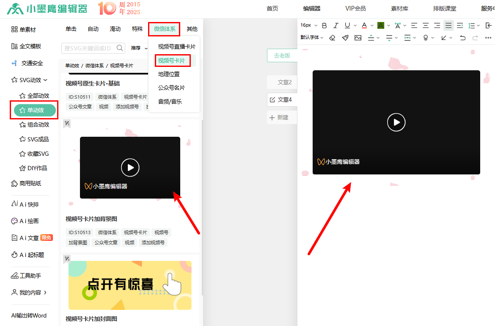495x326 pixels.
Task: Toggle justify alignment button
Action: pyautogui.click(x=448, y=25)
